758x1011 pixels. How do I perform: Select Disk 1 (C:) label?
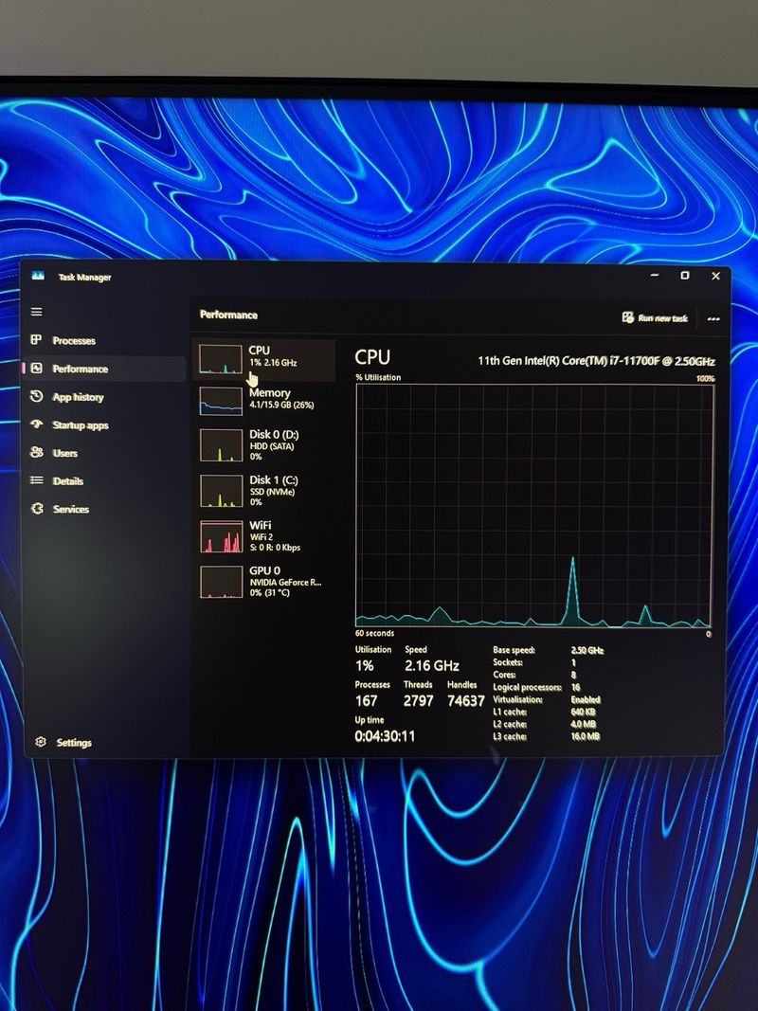coord(274,479)
